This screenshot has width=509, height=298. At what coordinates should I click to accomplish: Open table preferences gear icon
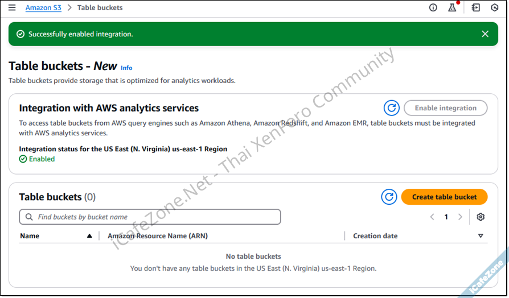pyautogui.click(x=481, y=217)
